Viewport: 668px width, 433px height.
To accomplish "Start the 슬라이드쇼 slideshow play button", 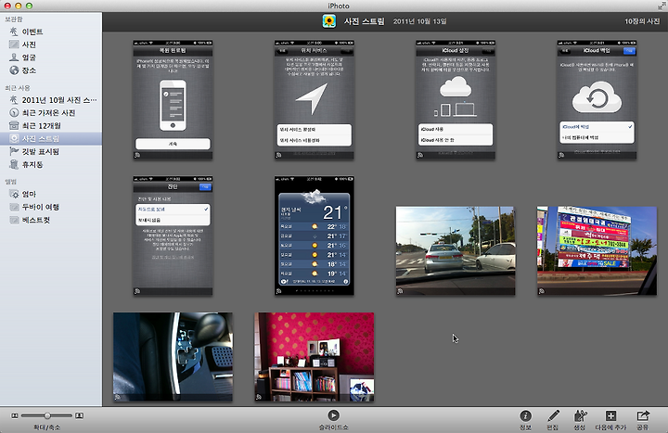I will (334, 415).
